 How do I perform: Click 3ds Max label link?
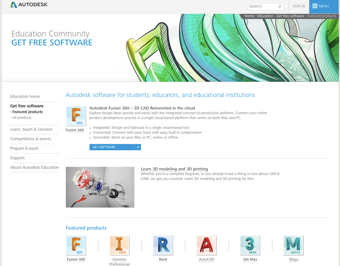tap(250, 259)
